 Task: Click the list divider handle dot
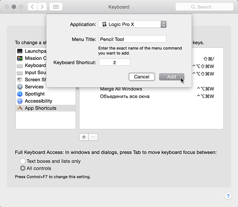point(77,88)
